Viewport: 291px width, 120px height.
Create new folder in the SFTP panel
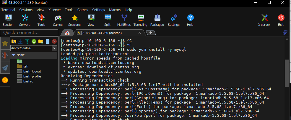[41, 41]
